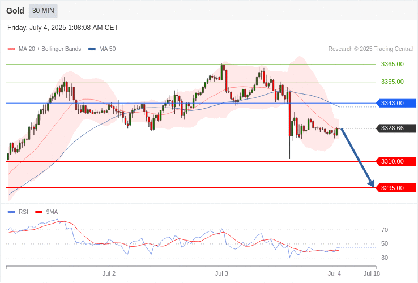This screenshot has width=418, height=283.
Task: Click the blue 3343.00 pivot price tag
Action: click(396, 103)
